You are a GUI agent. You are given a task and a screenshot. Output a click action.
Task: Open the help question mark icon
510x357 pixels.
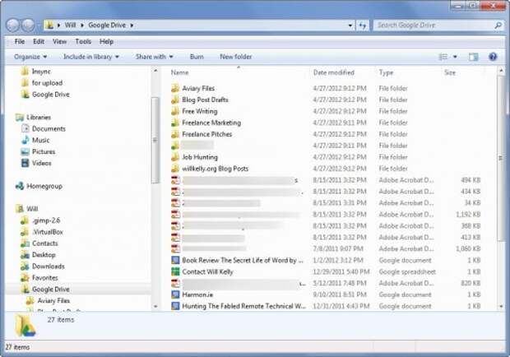click(493, 57)
